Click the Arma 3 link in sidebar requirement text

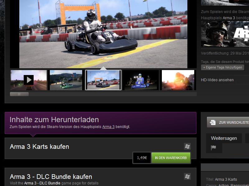(x=229, y=18)
